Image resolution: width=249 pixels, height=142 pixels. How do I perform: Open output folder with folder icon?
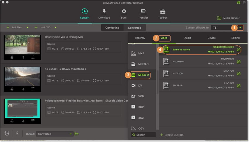point(76,134)
